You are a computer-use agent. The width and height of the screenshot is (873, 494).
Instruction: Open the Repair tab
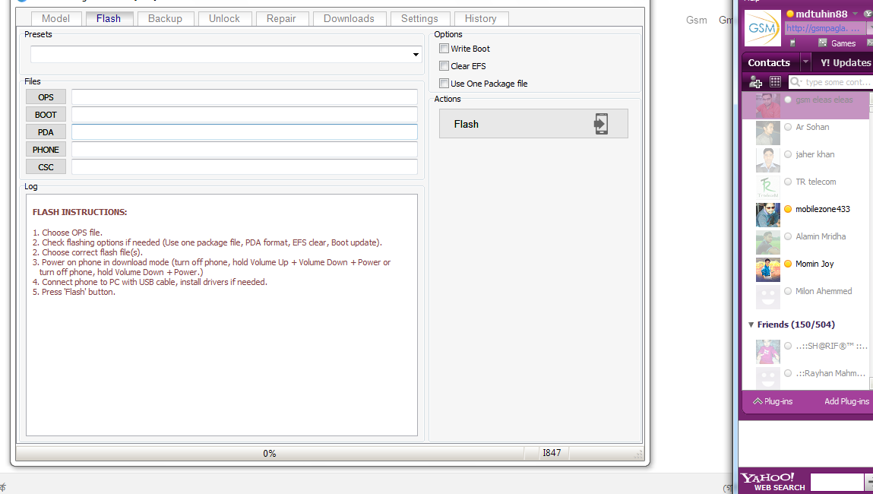[281, 18]
